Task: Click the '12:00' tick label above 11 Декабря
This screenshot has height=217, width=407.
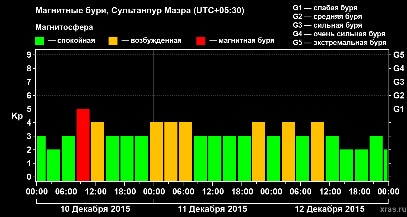Action: click(213, 192)
